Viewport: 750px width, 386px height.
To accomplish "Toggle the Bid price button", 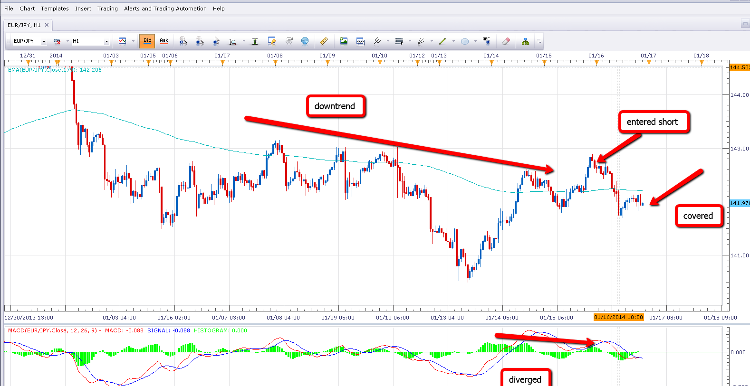I will point(147,41).
